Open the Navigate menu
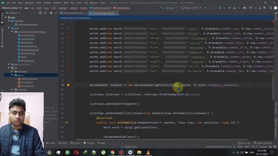The height and width of the screenshot is (156, 278). click(29, 3)
